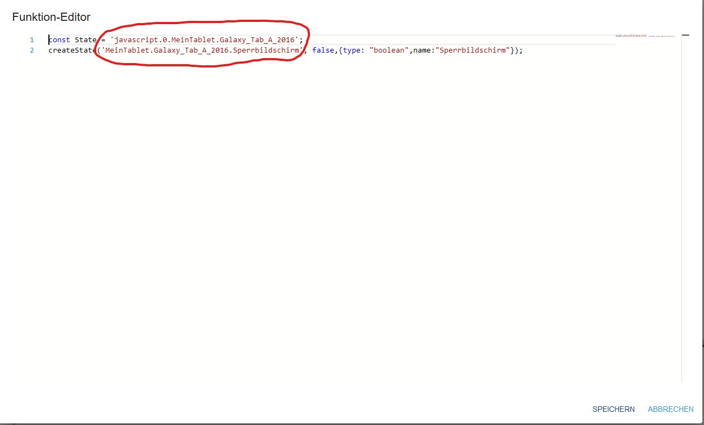Cancel editing with ABBRECHEN
Screen dimensions: 704x425
coord(670,409)
